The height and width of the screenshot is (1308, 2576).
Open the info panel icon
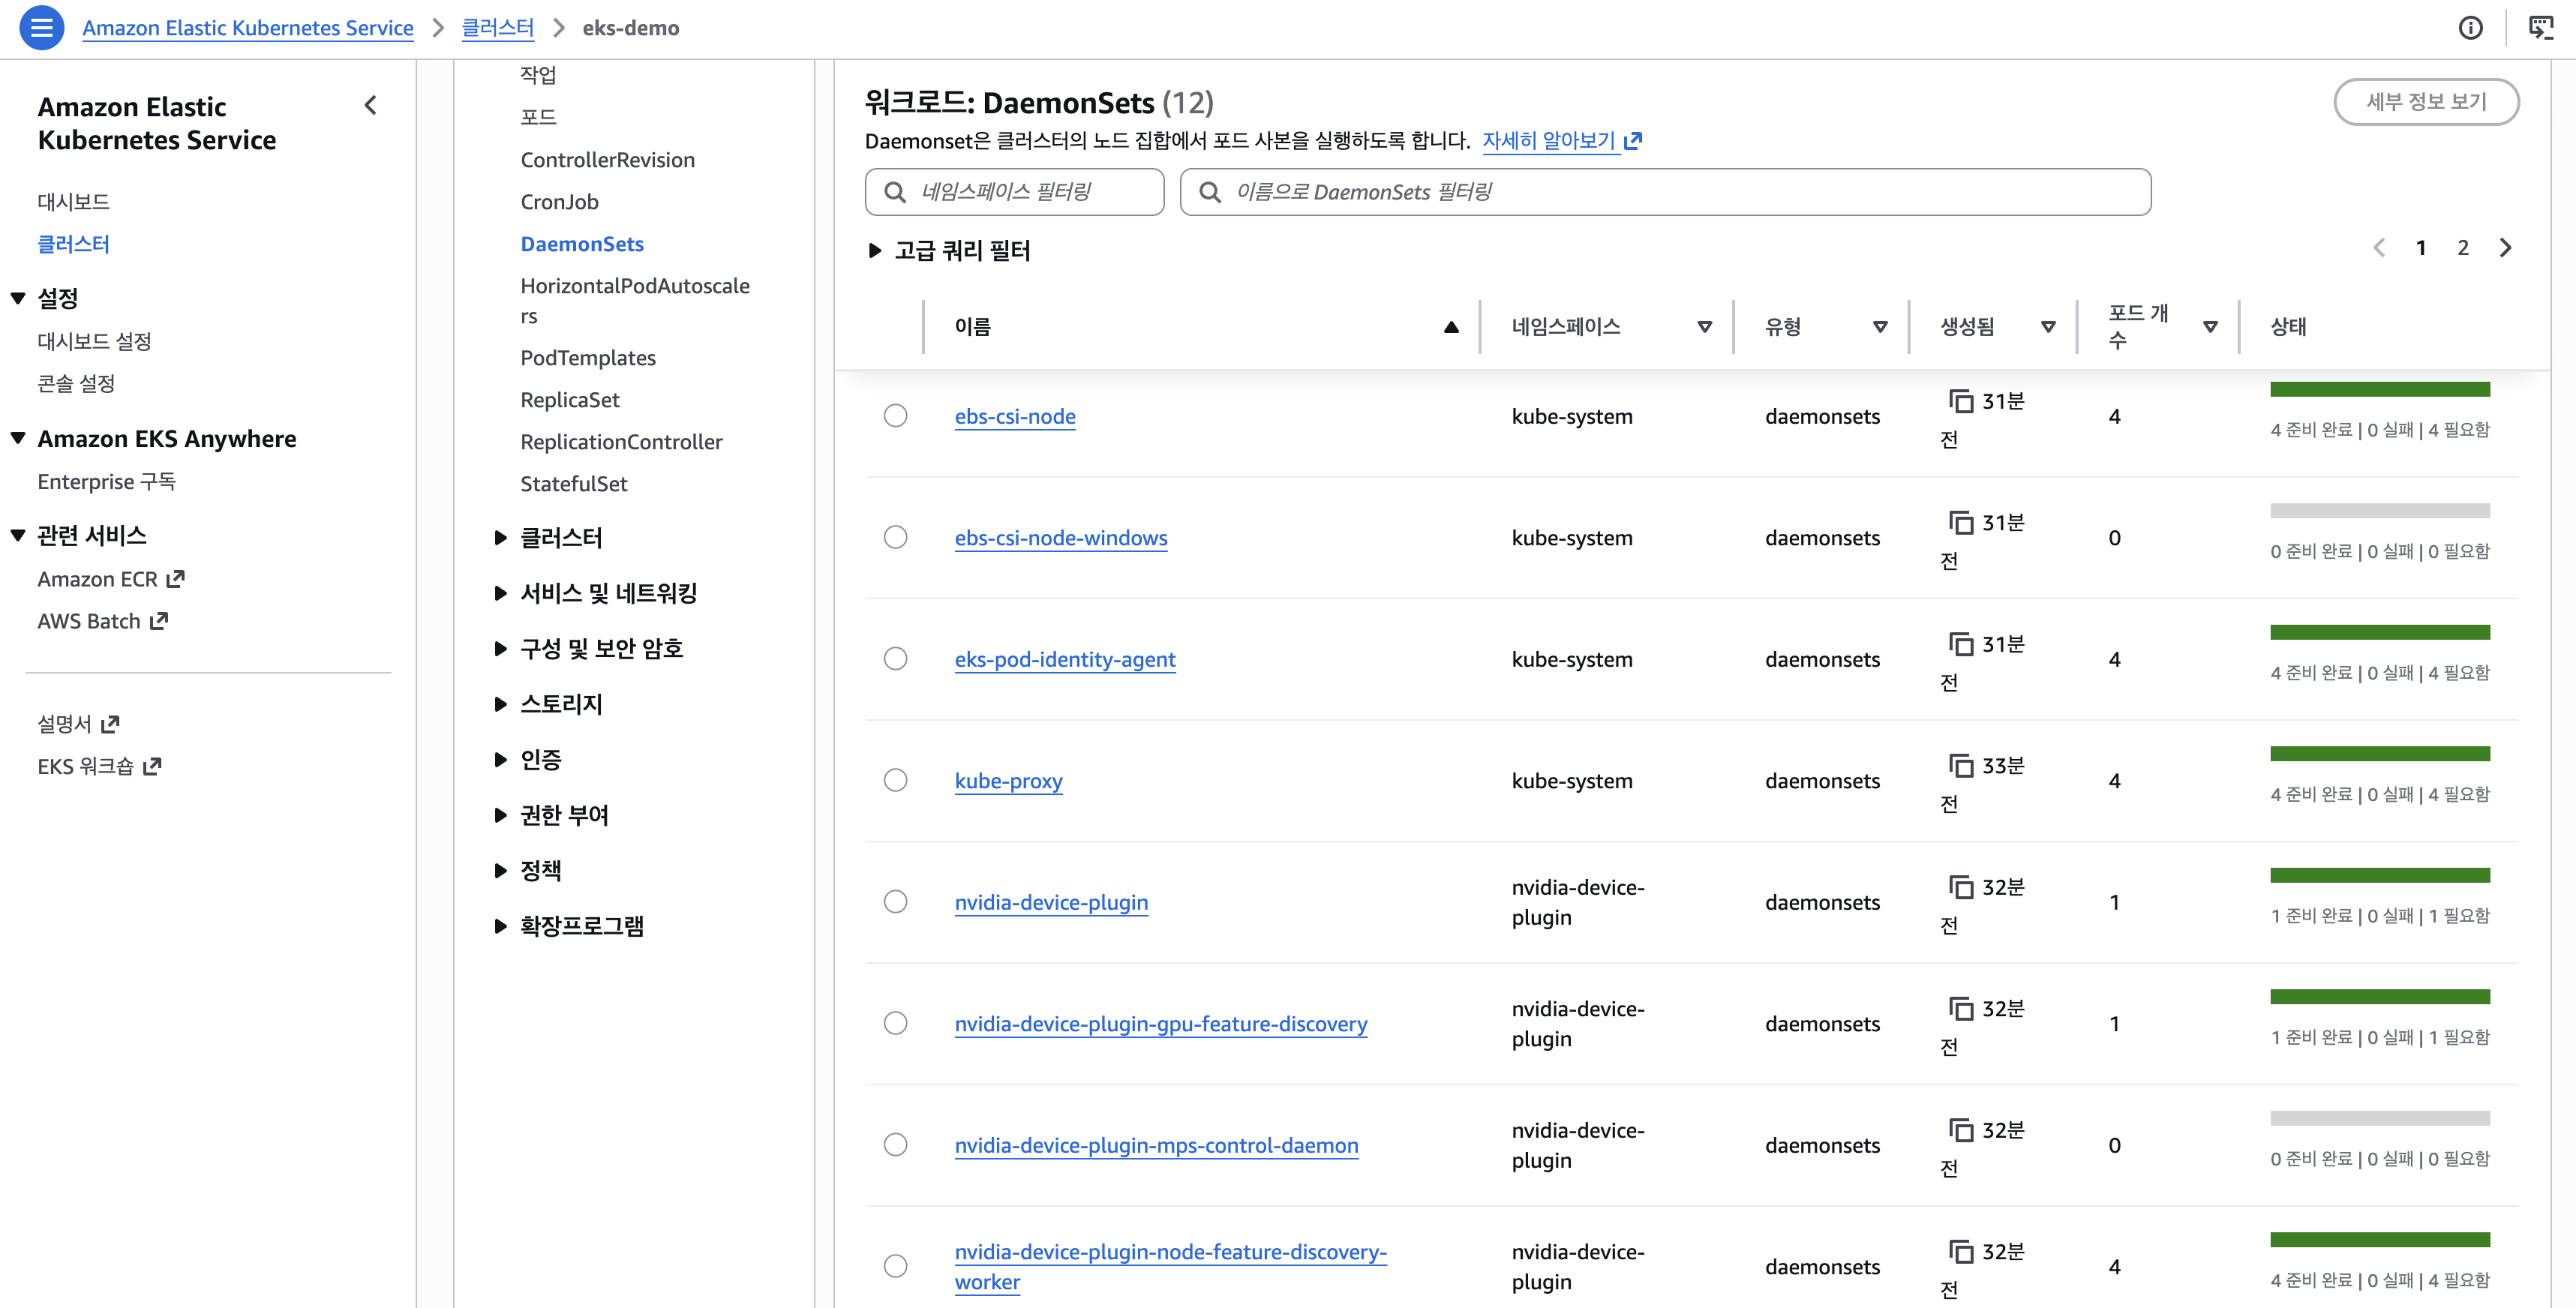pos(2470,28)
